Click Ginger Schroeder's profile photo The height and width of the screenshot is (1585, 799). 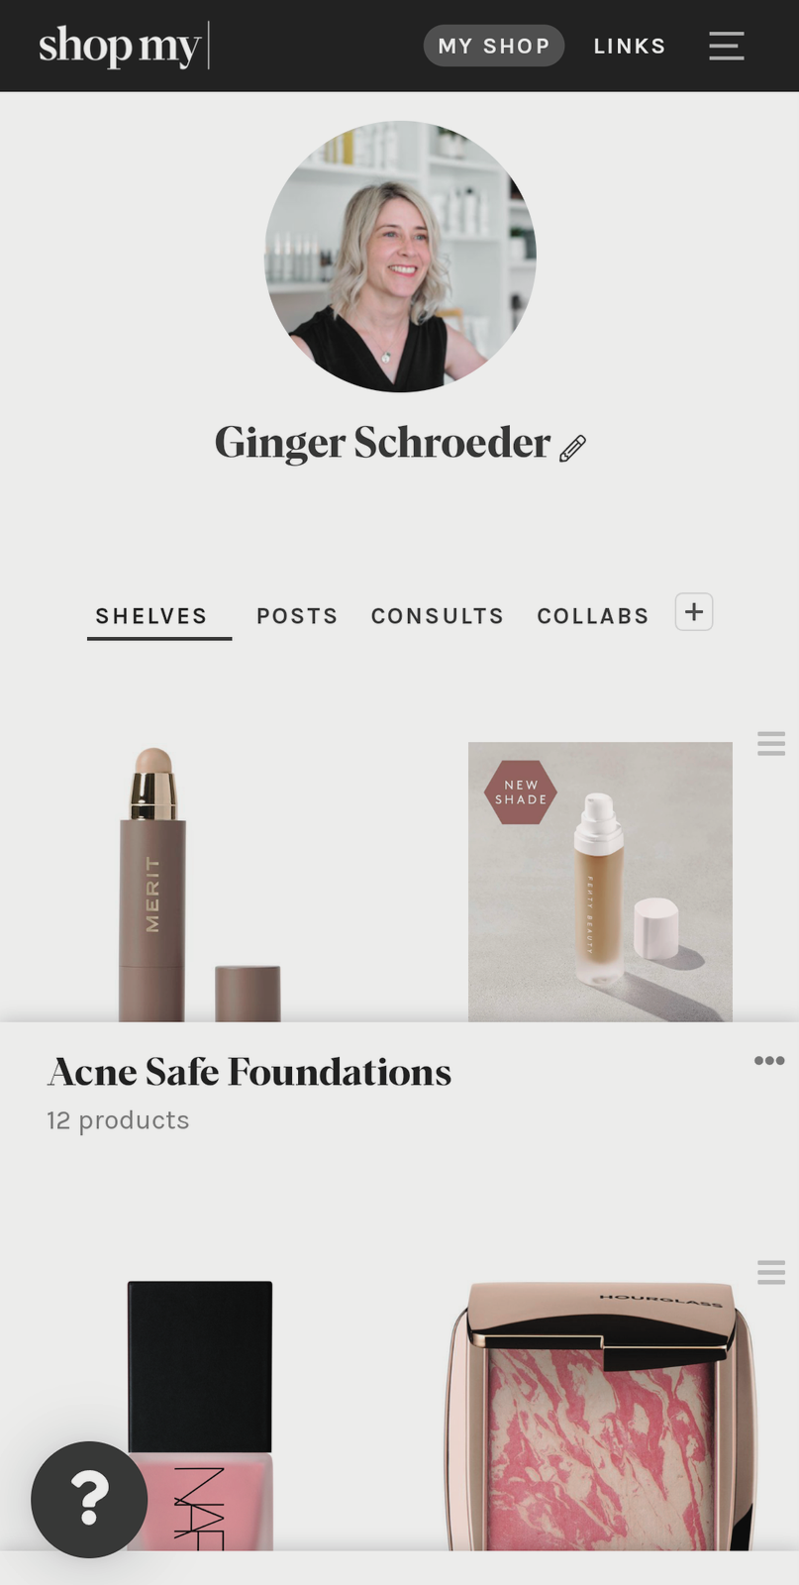pyautogui.click(x=400, y=257)
